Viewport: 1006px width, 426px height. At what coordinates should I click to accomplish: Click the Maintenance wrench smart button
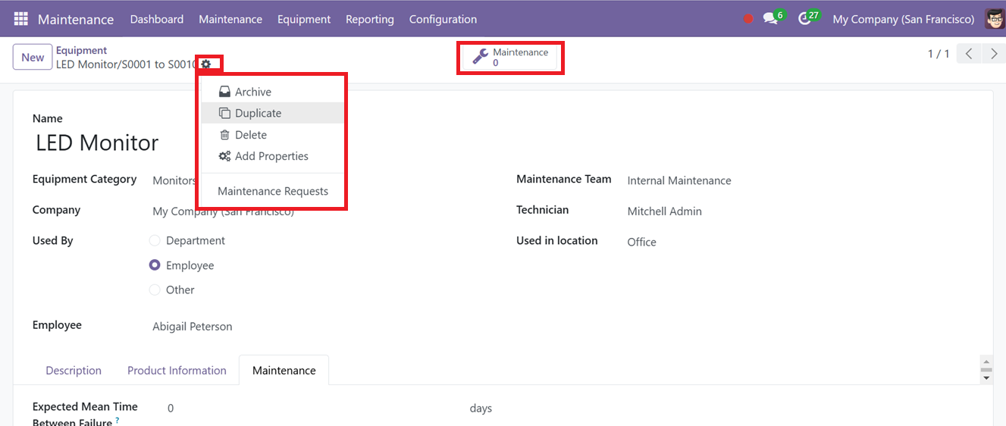[510, 58]
